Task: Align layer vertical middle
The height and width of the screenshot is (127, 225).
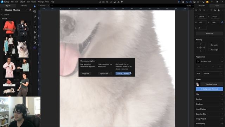Action: 215,10
